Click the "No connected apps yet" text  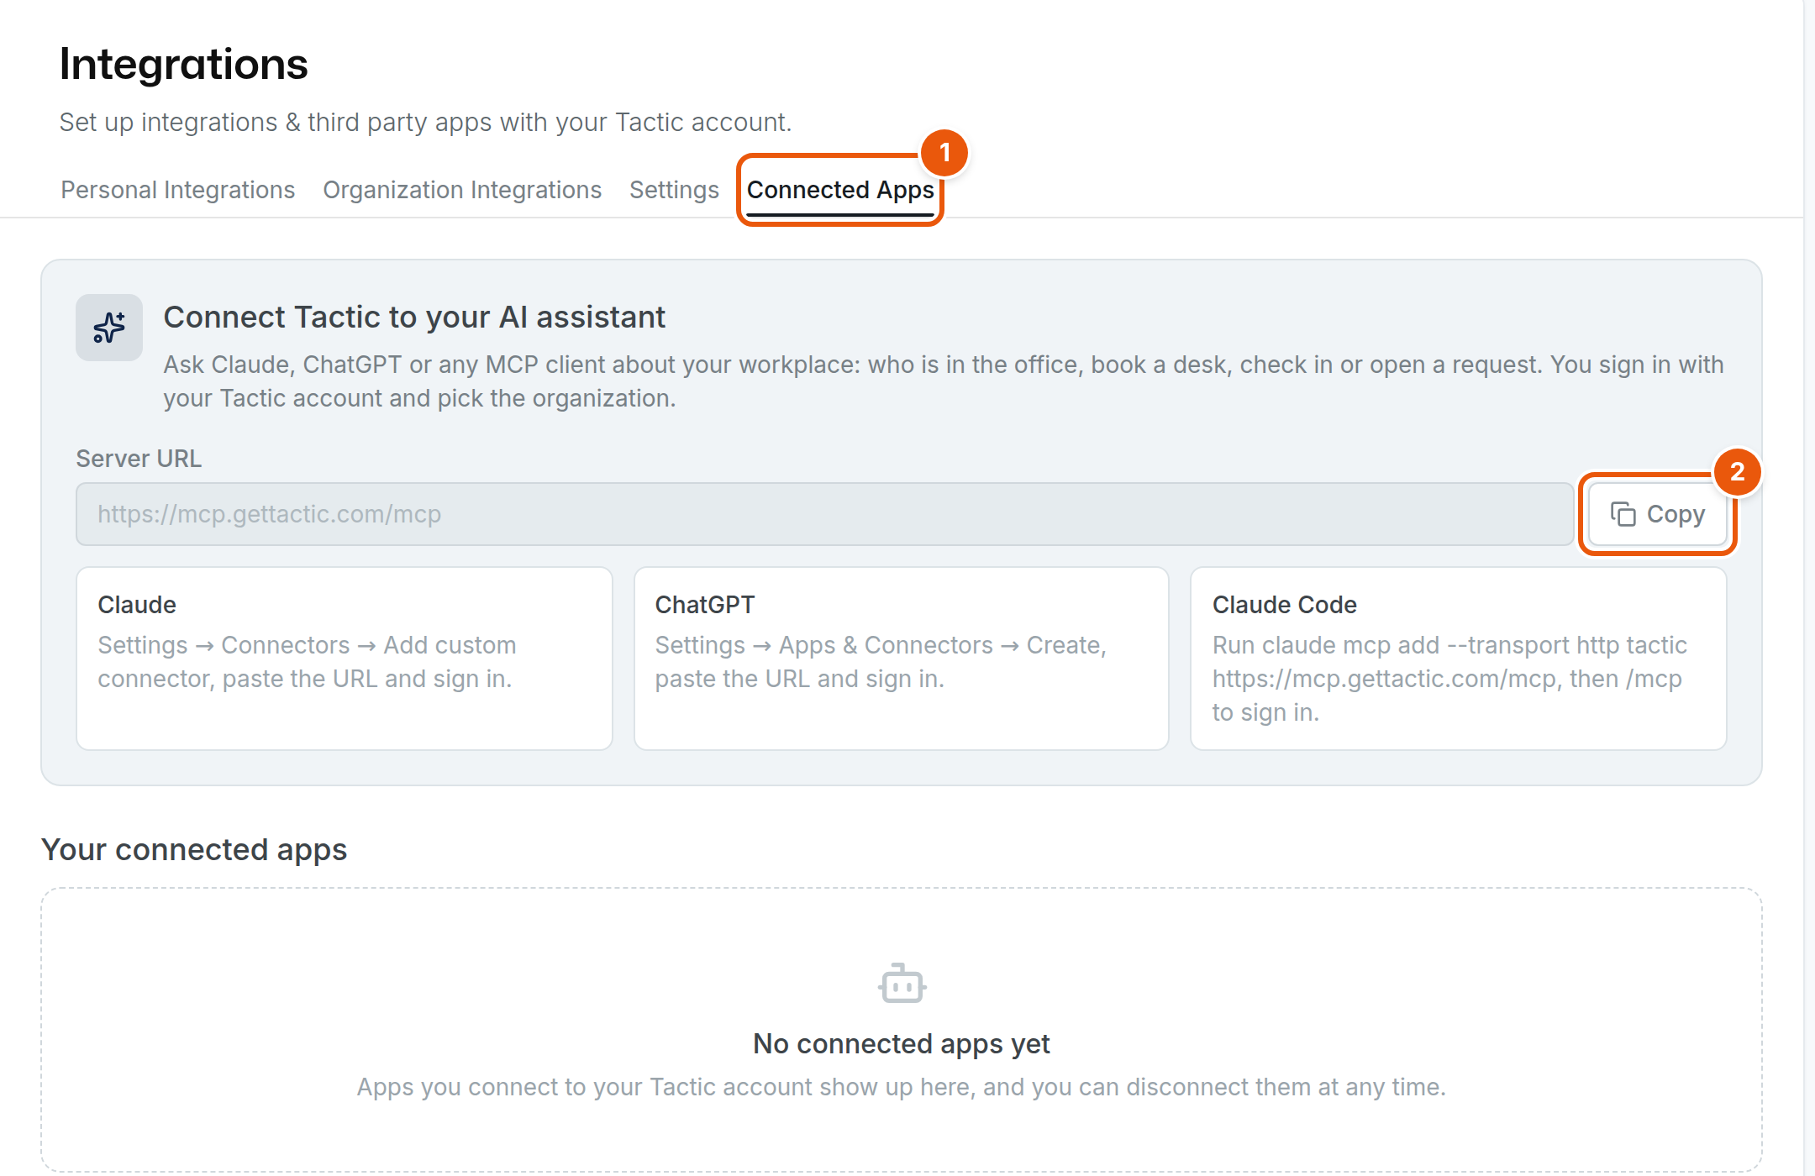[902, 1044]
